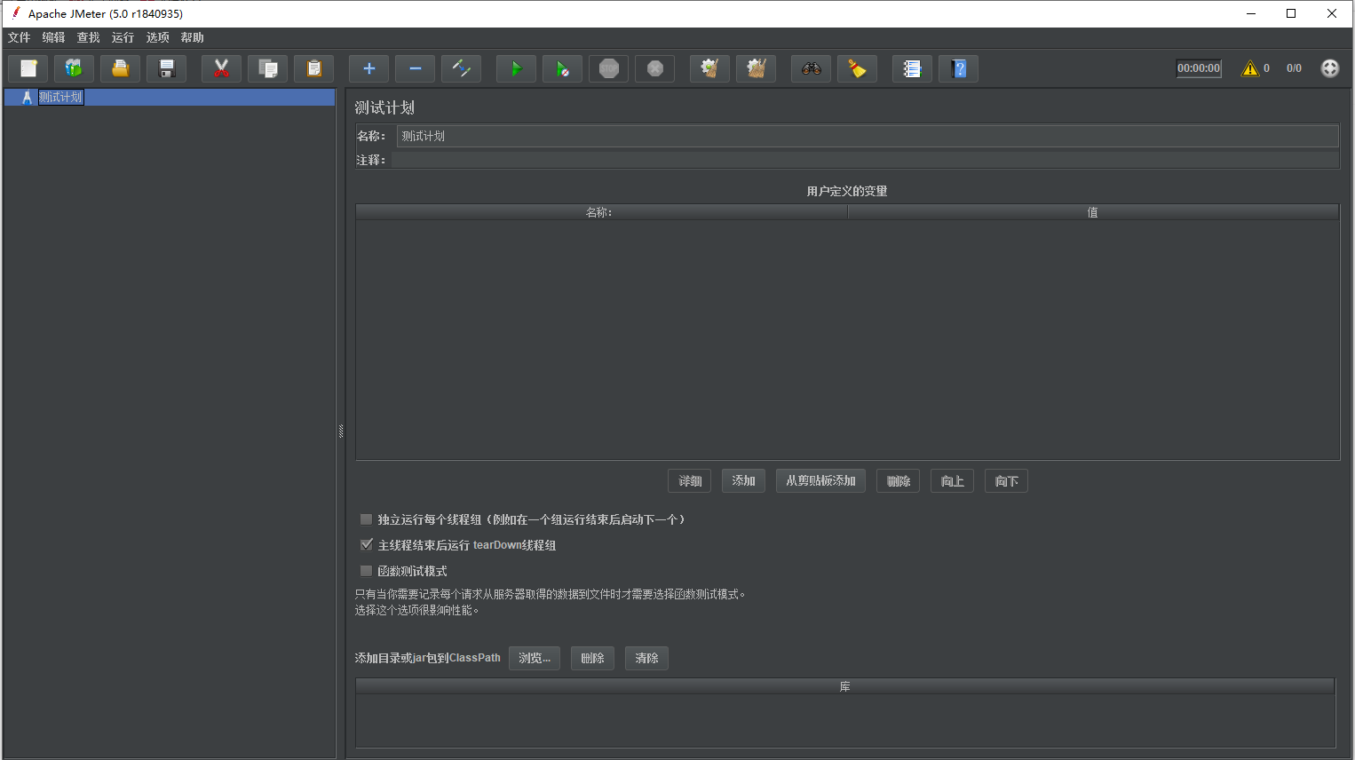Collapse all tree nodes with minus icon
1355x760 pixels.
click(416, 68)
